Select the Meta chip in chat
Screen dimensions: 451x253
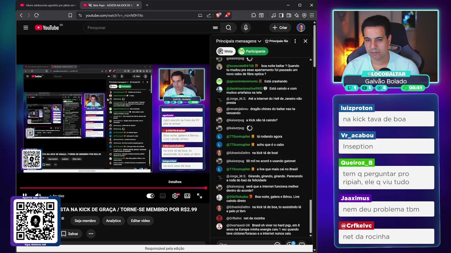pos(225,51)
